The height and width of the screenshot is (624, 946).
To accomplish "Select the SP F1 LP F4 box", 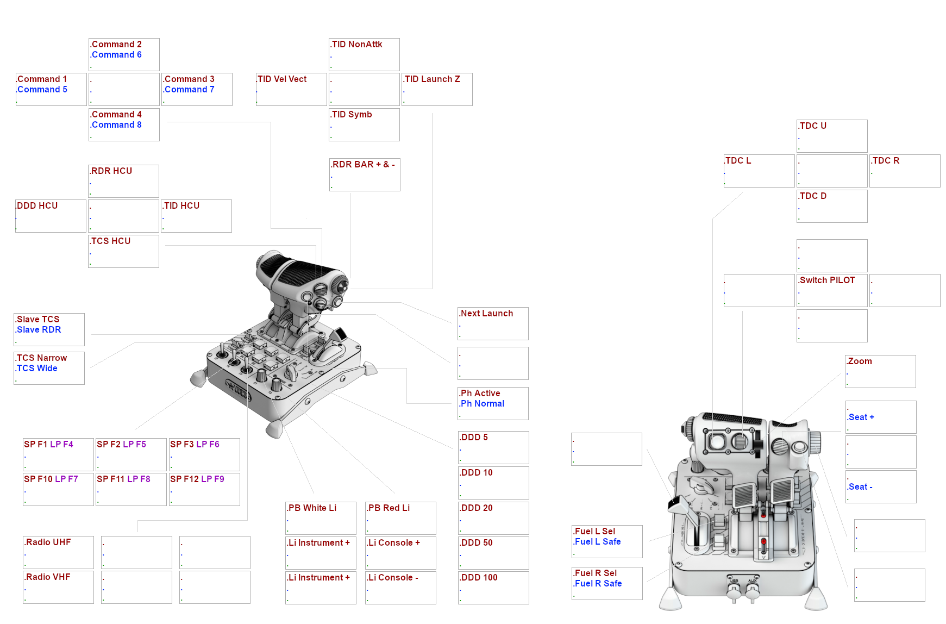I will click(x=58, y=454).
